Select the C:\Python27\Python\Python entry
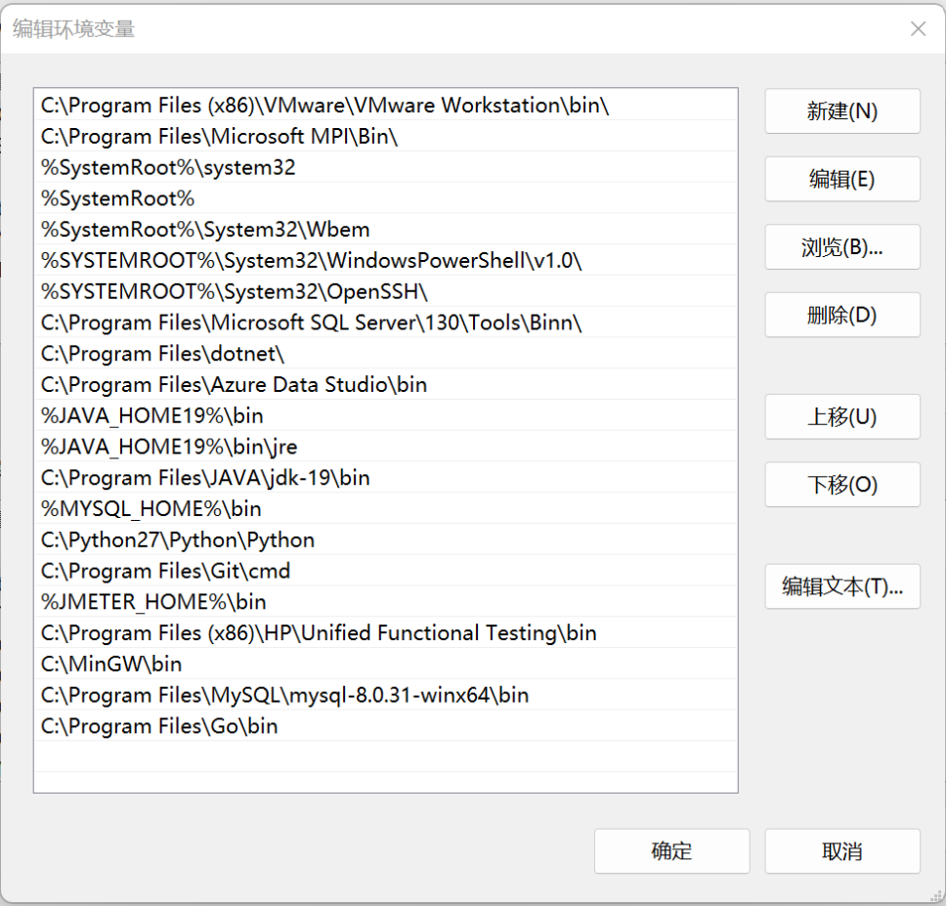 click(386, 539)
